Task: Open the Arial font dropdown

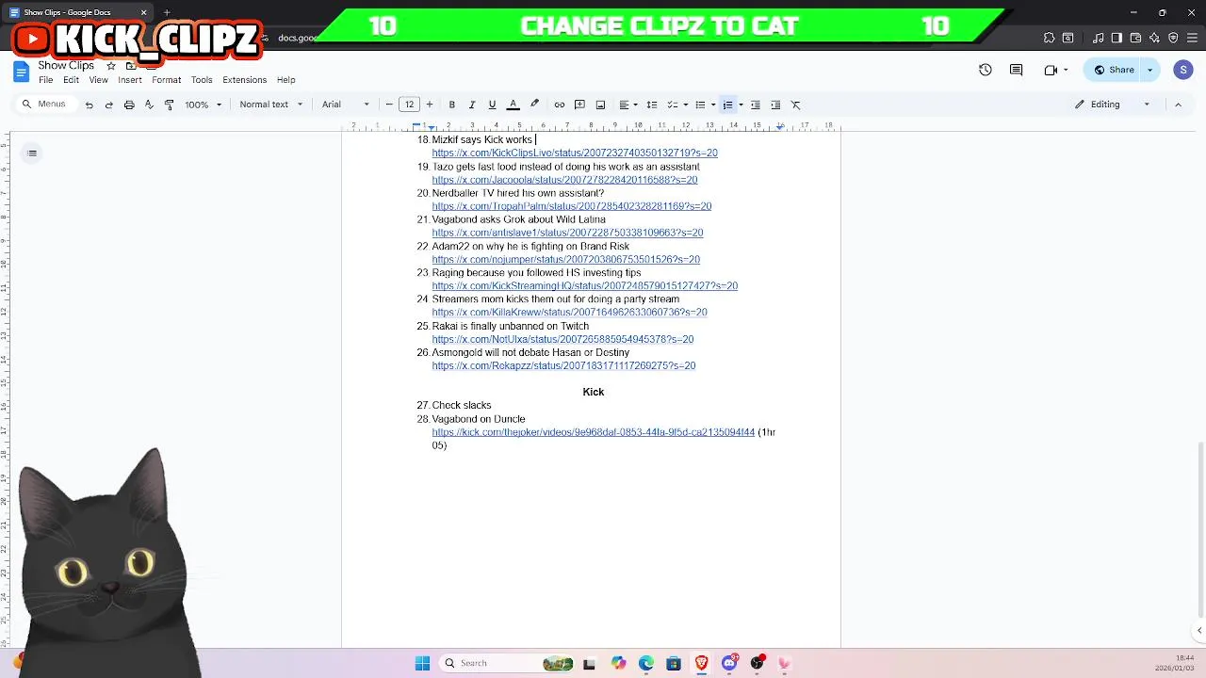Action: pyautogui.click(x=346, y=105)
